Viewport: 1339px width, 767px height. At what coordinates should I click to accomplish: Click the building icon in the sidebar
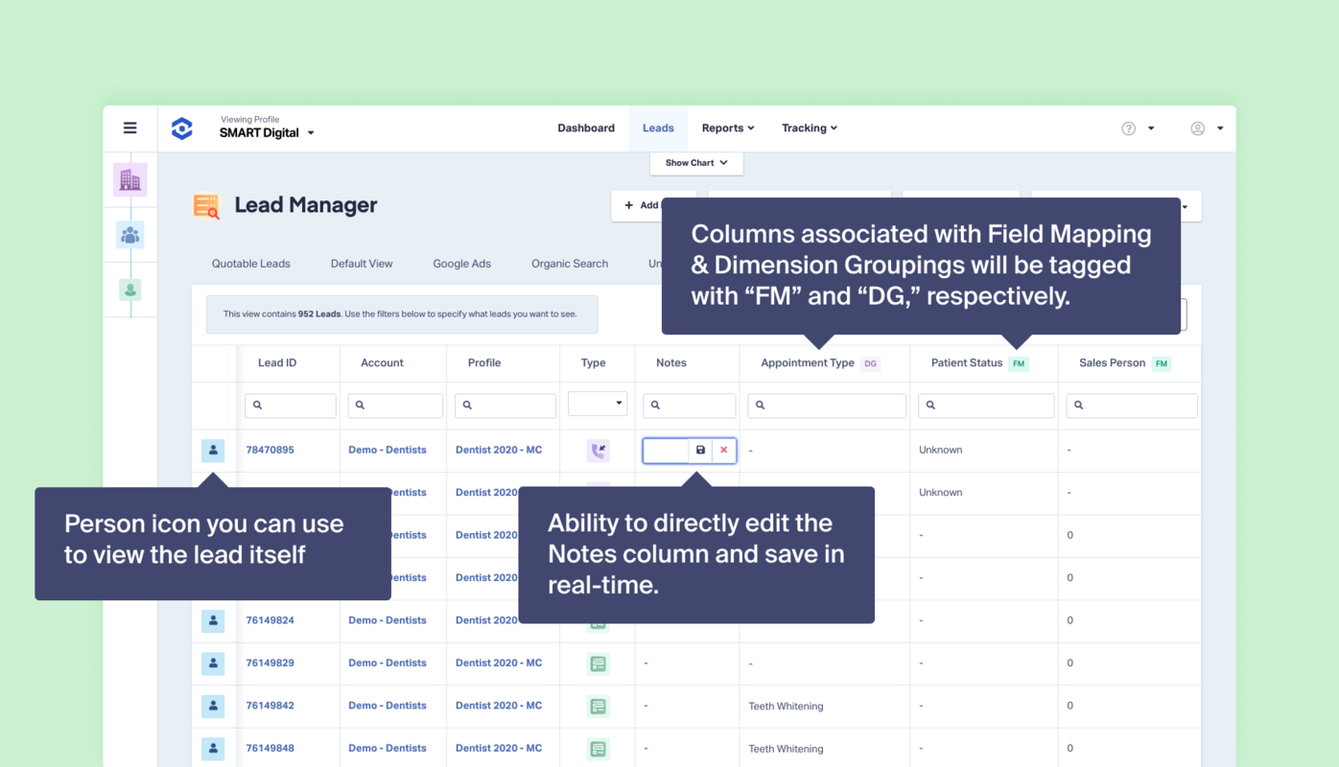pyautogui.click(x=129, y=179)
